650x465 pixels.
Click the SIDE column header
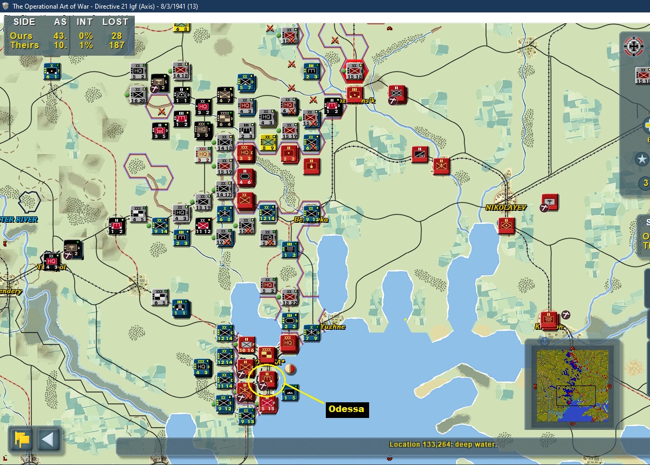(x=24, y=22)
